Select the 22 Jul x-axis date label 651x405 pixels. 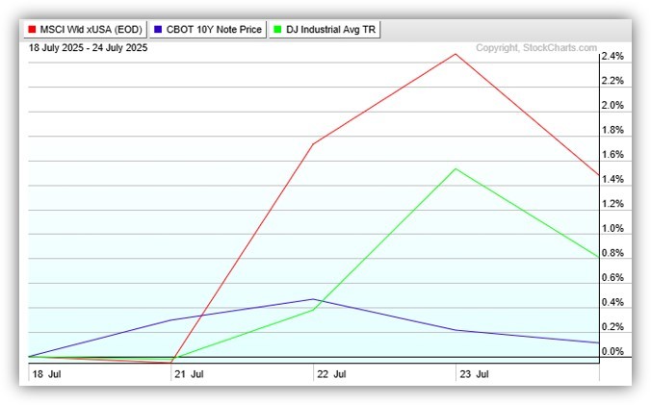pyautogui.click(x=330, y=373)
